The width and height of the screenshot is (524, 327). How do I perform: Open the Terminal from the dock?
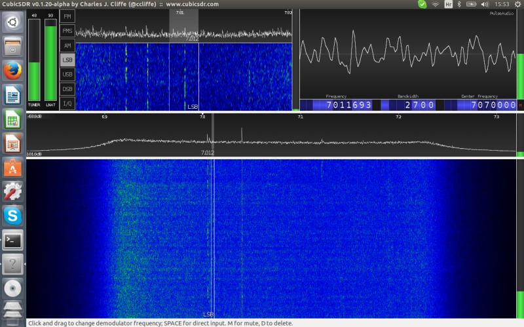(12, 240)
